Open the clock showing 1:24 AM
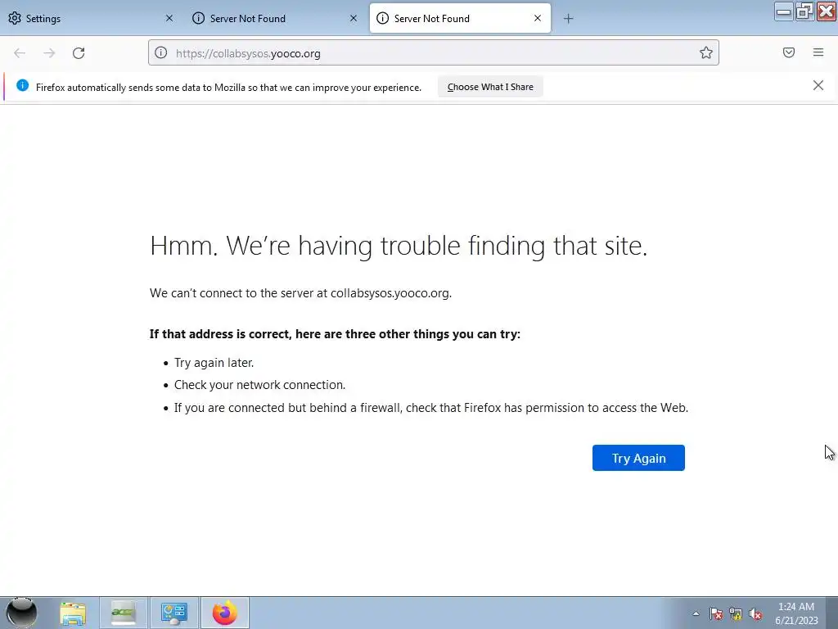The image size is (838, 629). pyautogui.click(x=796, y=613)
